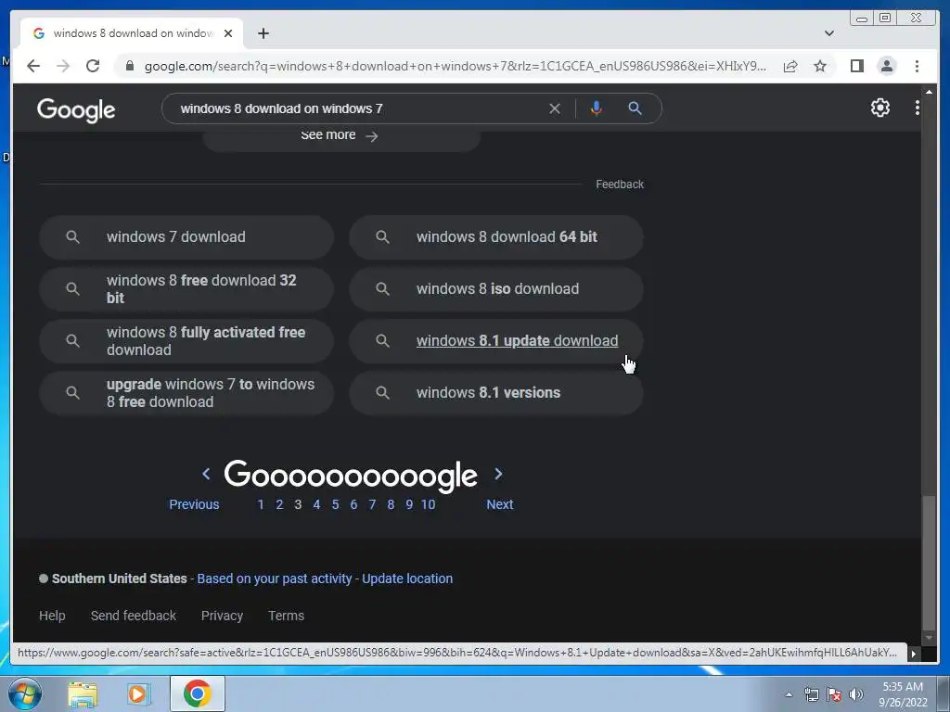Click the Feedback link
Image resolution: width=950 pixels, height=712 pixels.
(619, 184)
